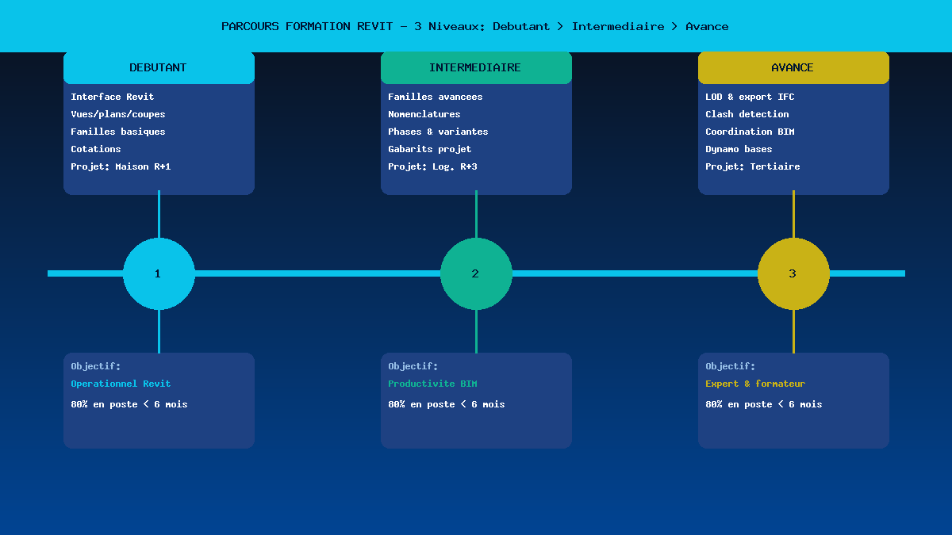Click '80% en poste < 6 mois' under Productivite BIM
Screen dimensions: 952x535
coord(447,404)
